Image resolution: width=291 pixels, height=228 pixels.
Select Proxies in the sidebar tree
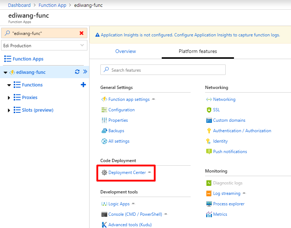click(x=30, y=97)
